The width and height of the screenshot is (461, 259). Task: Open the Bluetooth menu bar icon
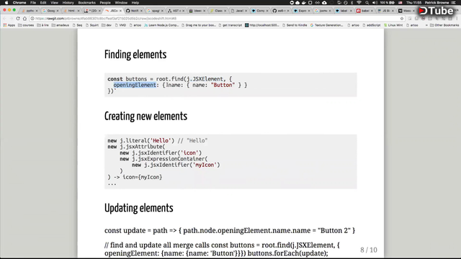(x=352, y=3)
